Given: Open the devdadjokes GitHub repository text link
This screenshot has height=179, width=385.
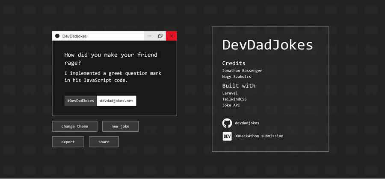Looking at the screenshot, I should coord(247,123).
